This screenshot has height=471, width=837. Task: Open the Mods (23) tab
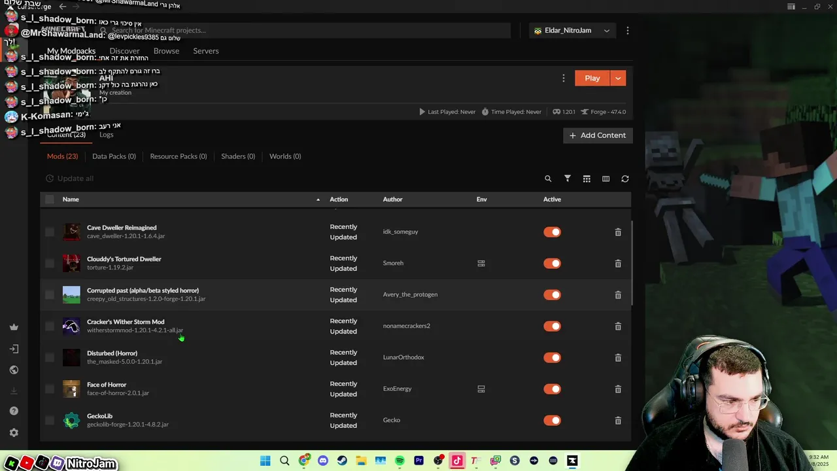pos(62,156)
